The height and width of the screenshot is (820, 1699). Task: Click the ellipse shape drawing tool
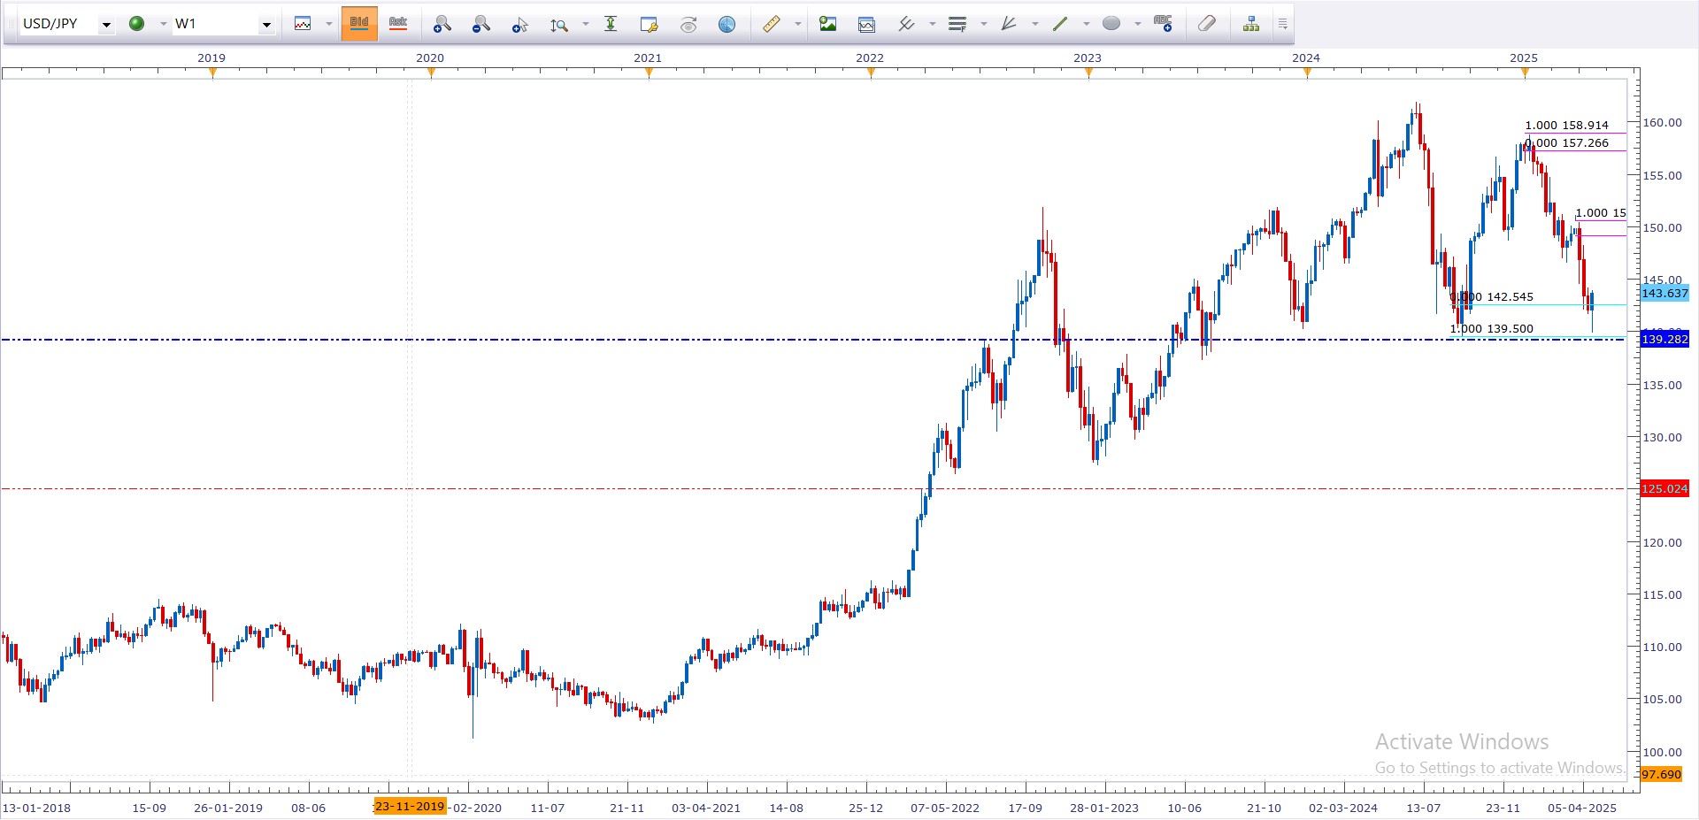[1111, 25]
